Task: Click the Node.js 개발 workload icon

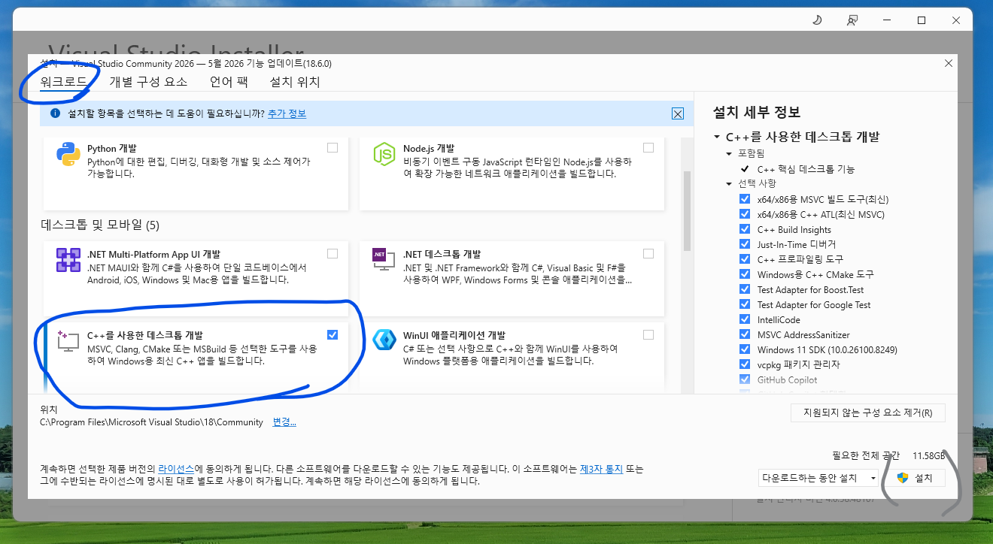Action: (384, 155)
